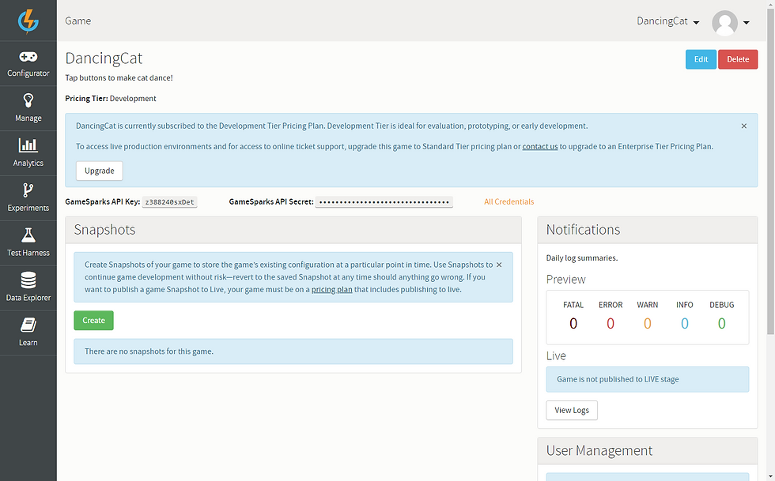The width and height of the screenshot is (775, 481).
Task: Dismiss the Development Tier pricing notice
Action: [744, 126]
